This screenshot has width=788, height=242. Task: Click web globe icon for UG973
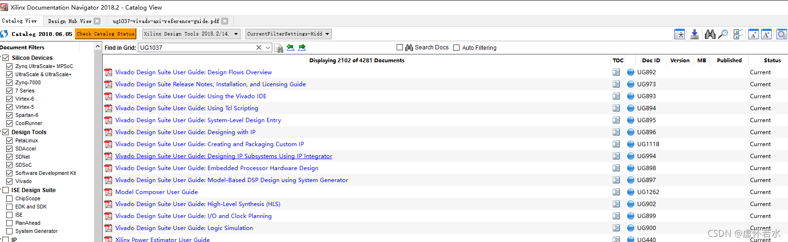[x=631, y=84]
